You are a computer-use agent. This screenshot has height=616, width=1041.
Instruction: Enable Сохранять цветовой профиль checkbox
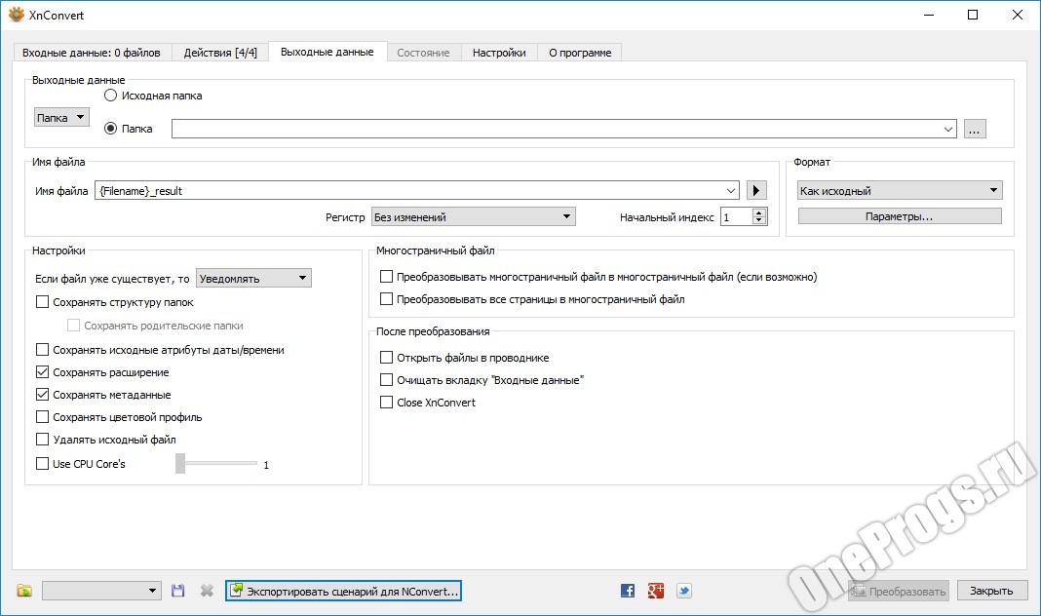[x=43, y=417]
